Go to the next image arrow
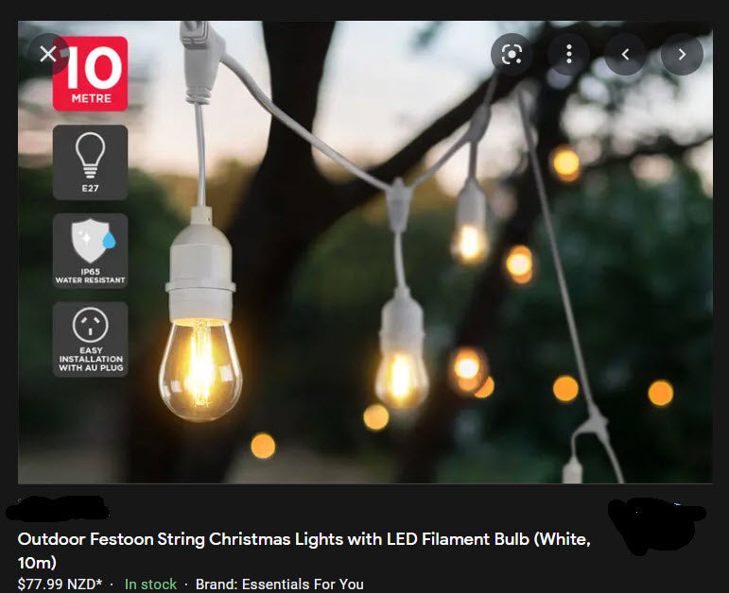729x593 pixels. pos(682,55)
